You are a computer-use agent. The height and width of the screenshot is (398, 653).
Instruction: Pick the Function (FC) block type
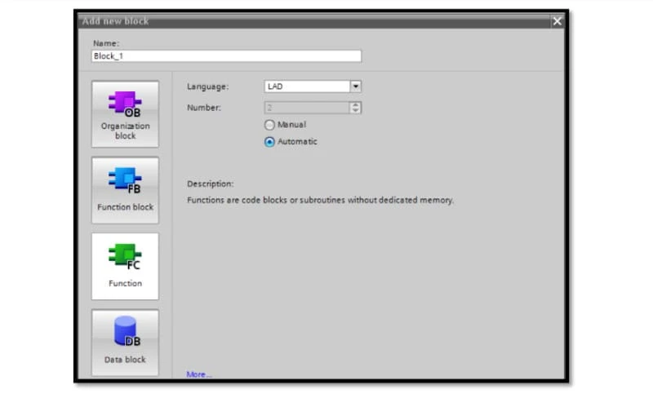coord(125,267)
